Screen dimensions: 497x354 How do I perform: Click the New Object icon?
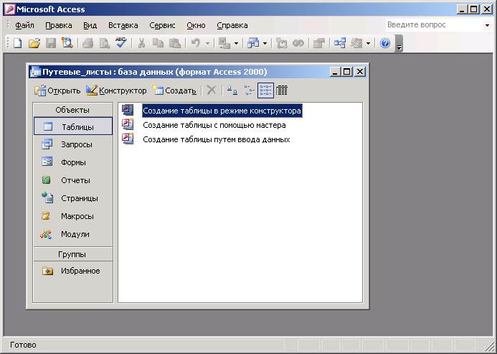(356, 43)
